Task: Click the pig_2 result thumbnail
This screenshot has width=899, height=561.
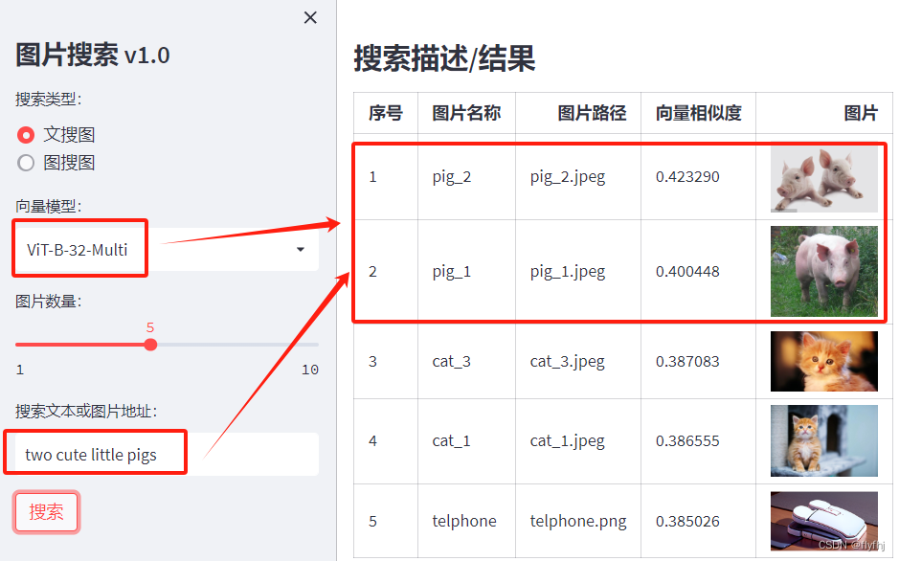Action: [x=821, y=178]
